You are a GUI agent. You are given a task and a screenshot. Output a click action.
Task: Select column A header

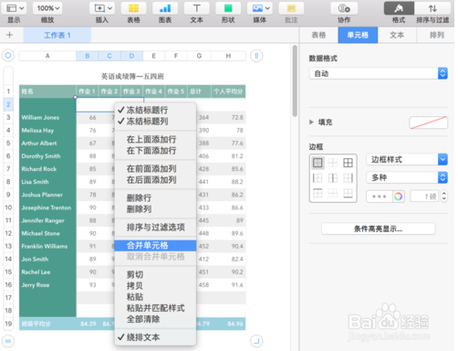[x=47, y=56]
